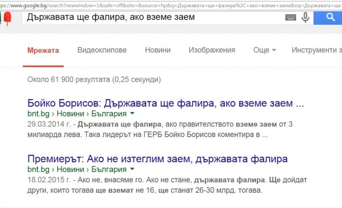342x208 pixels.
Task: Open the result titled Премиерът: Ако не изтеглим заем
Action: [158, 159]
